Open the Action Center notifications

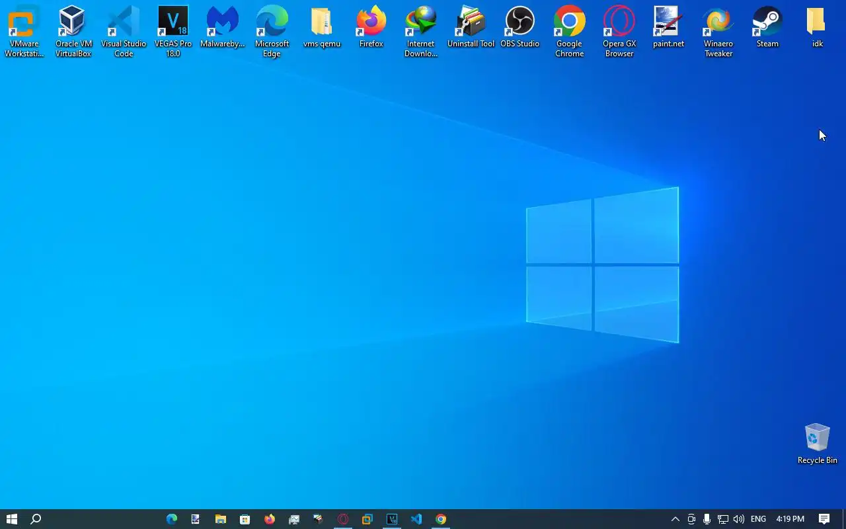pyautogui.click(x=824, y=519)
